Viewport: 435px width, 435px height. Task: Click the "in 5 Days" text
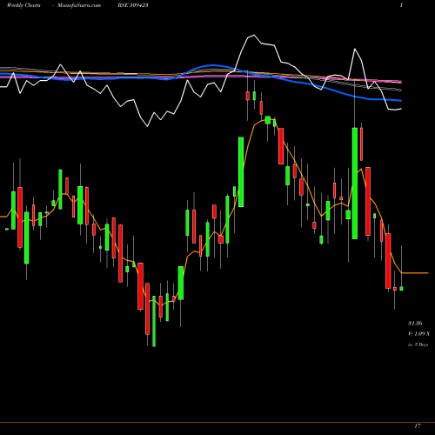(418, 345)
